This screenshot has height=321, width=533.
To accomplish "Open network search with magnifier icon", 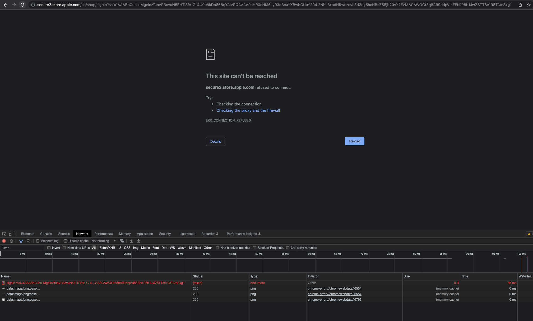I will [x=28, y=241].
